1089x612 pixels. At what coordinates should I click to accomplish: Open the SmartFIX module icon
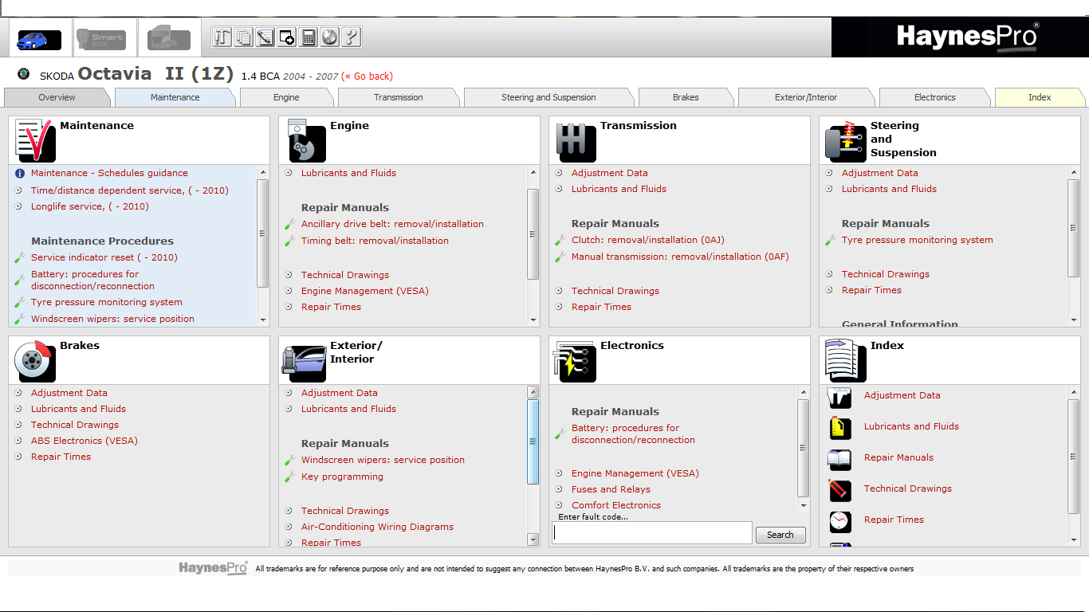(100, 38)
